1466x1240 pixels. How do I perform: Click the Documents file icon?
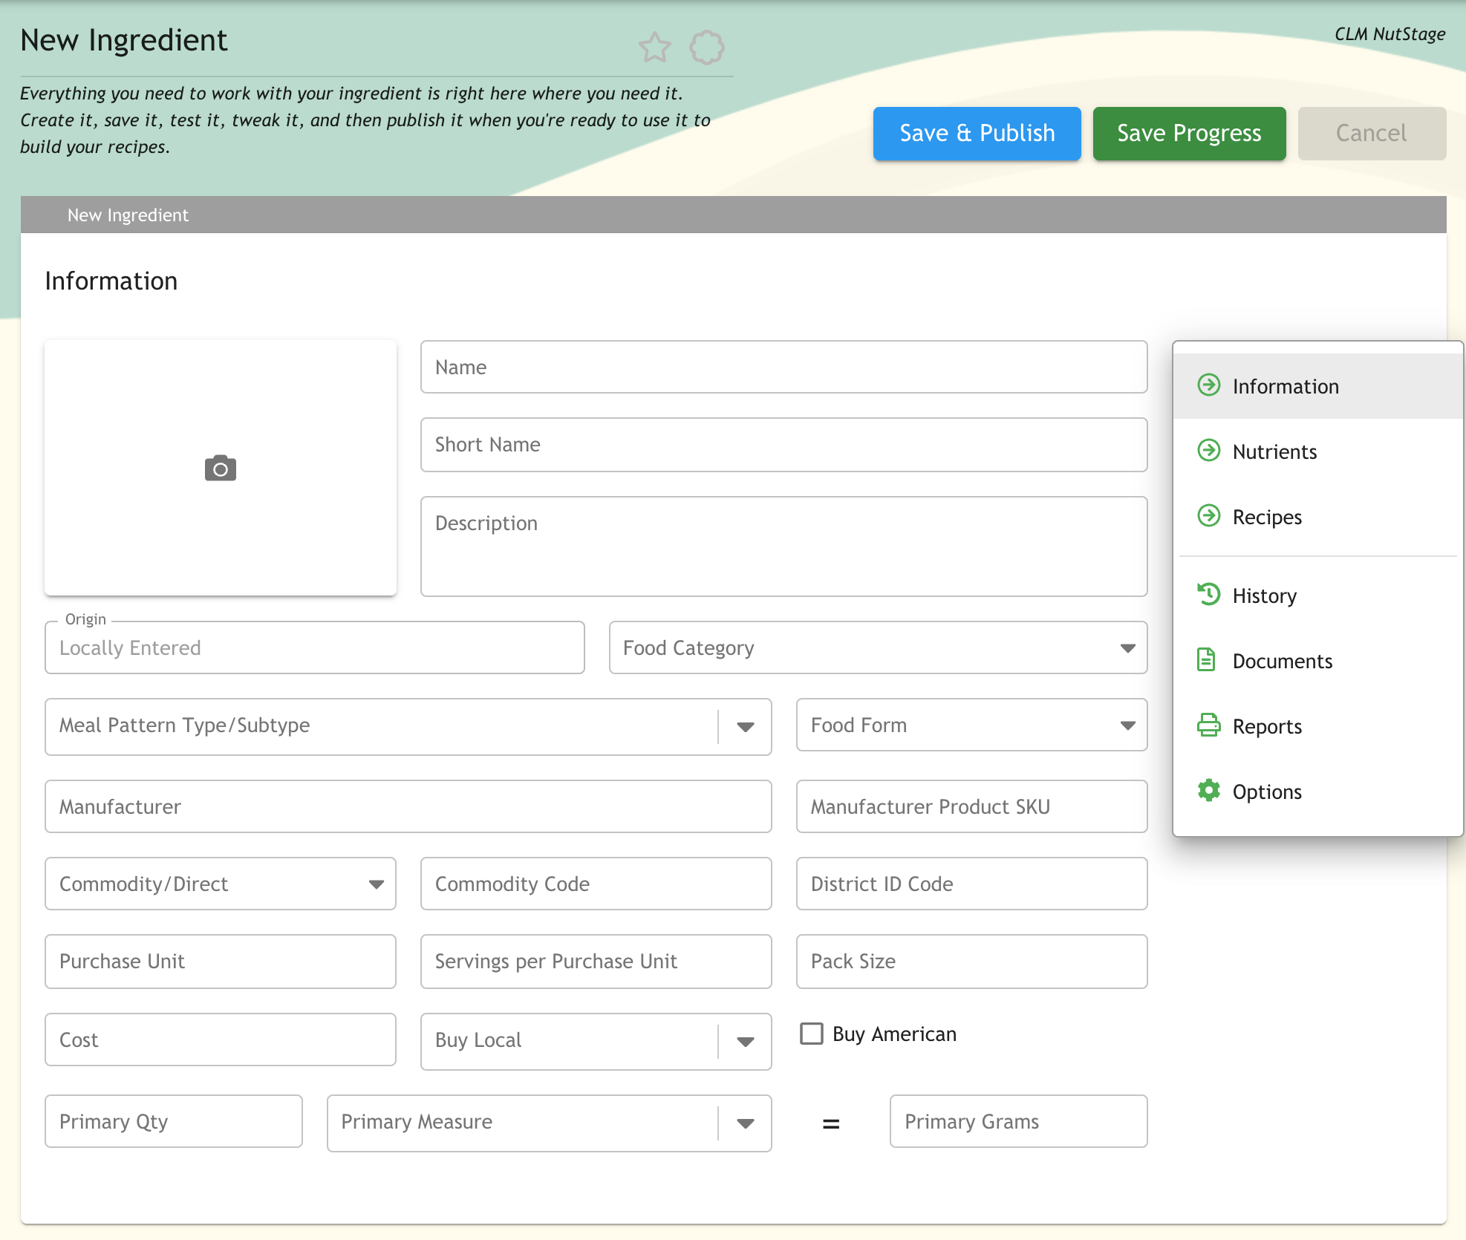click(x=1207, y=659)
